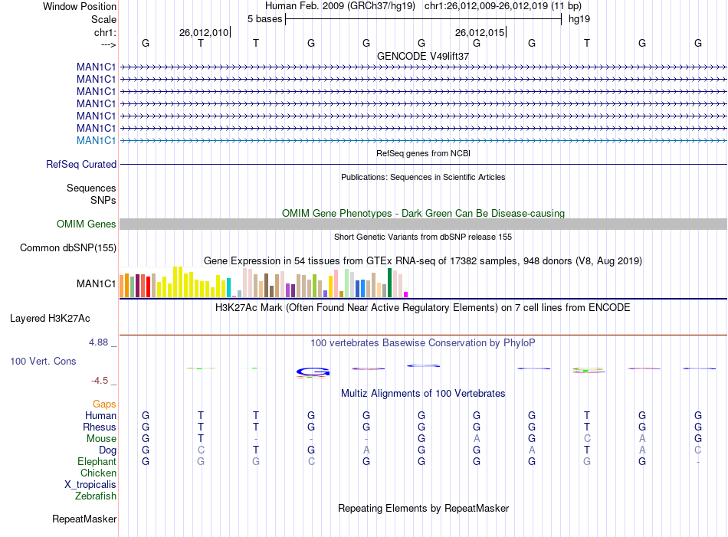Open Short Genetic Variants from dbSNP title
This screenshot has height=537, width=728.
(423, 237)
